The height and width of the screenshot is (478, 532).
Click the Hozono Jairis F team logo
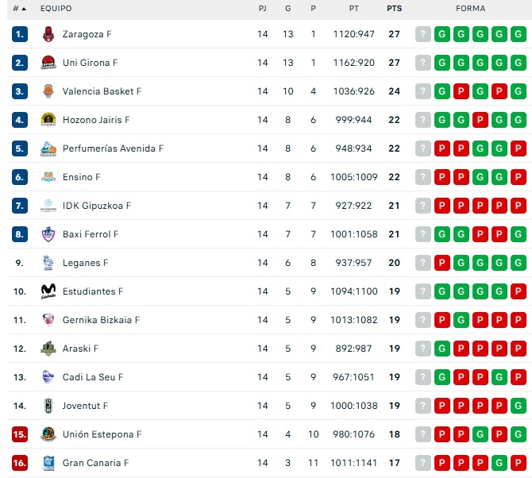48,120
